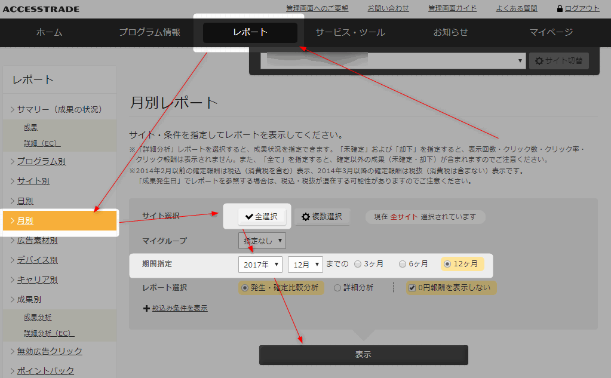
Task: Open the 12月 month dropdown
Action: pos(305,264)
